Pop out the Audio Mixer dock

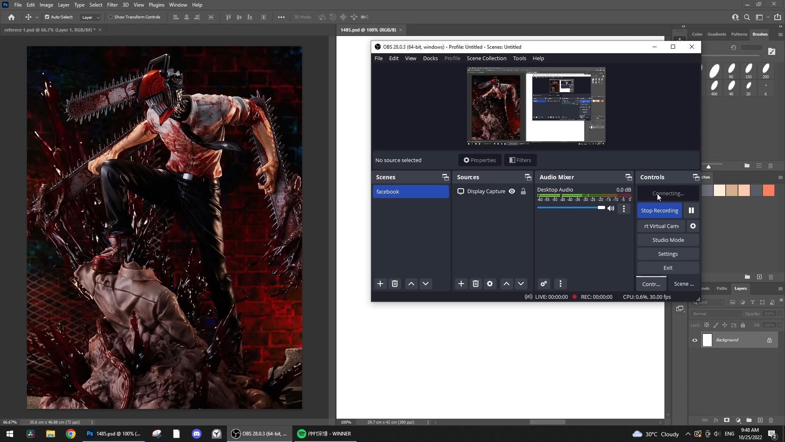point(628,177)
